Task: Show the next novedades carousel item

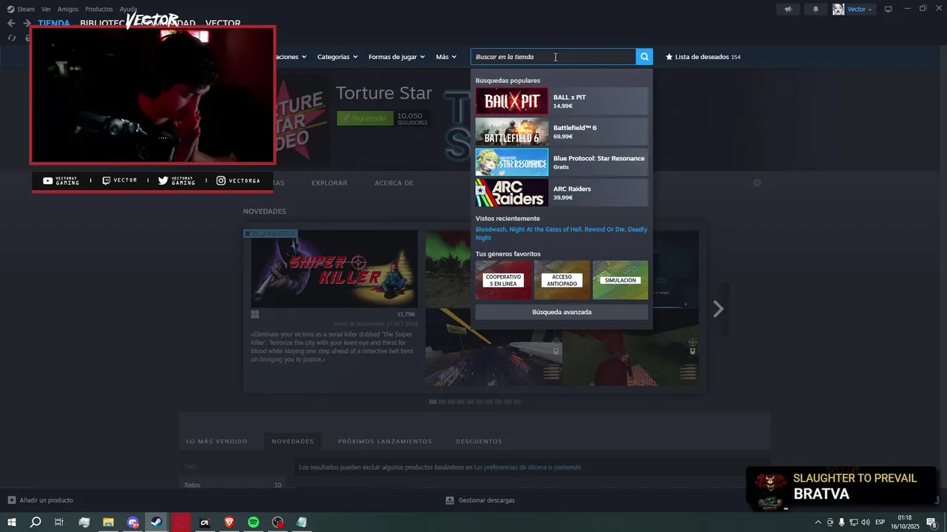Action: pos(718,309)
